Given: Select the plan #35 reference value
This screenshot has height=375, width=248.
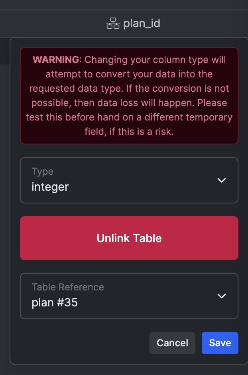Looking at the screenshot, I should click(x=55, y=302).
